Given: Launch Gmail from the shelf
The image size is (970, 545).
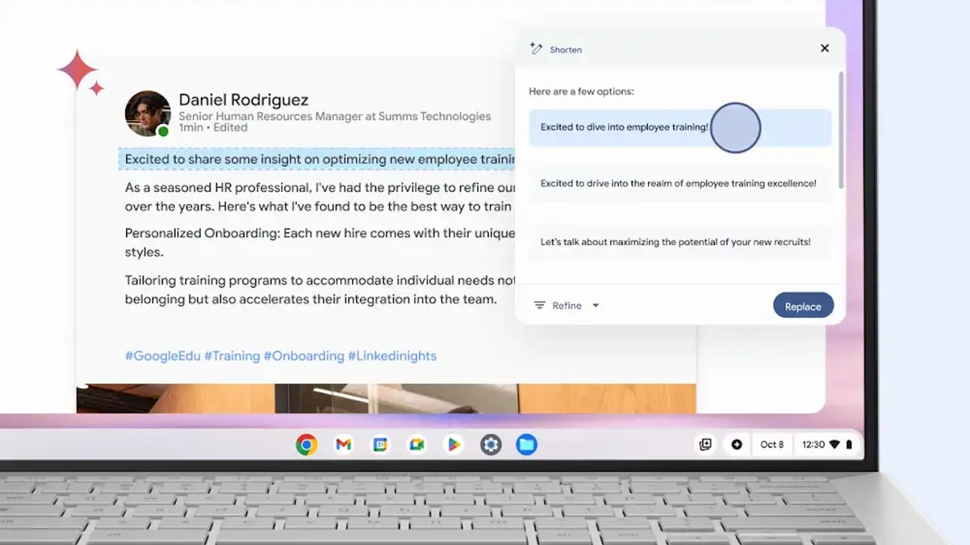Looking at the screenshot, I should tap(344, 444).
